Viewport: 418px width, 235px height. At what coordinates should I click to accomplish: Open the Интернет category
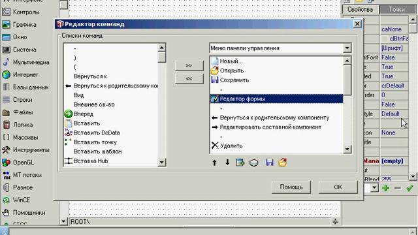pos(25,74)
